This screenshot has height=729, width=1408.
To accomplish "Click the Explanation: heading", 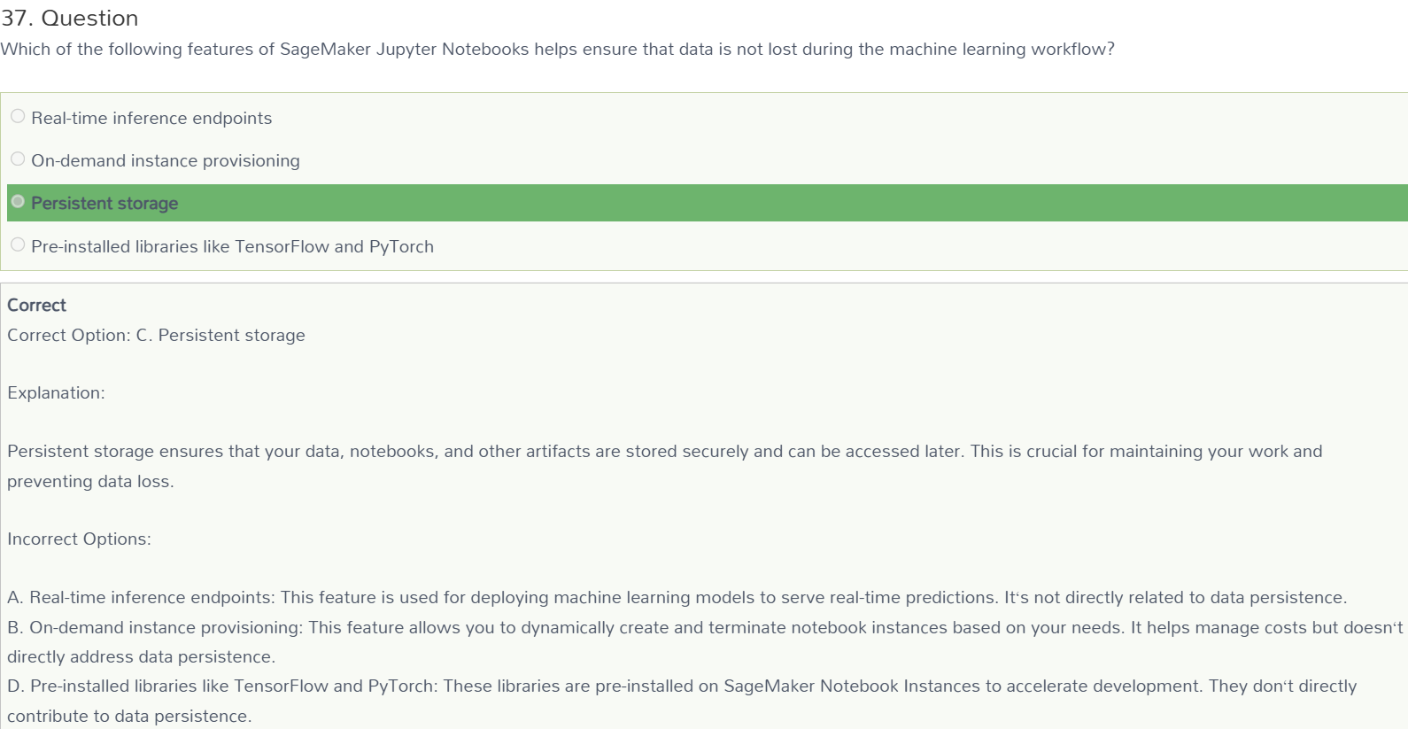I will point(56,392).
